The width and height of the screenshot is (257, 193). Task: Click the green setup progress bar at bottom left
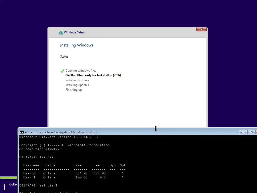click(9, 178)
